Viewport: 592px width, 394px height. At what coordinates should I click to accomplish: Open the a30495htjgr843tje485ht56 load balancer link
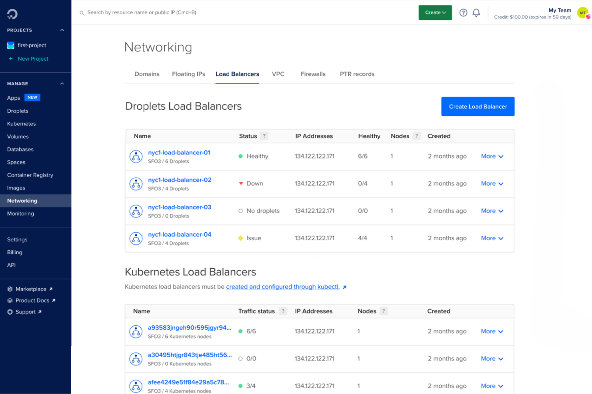(190, 355)
